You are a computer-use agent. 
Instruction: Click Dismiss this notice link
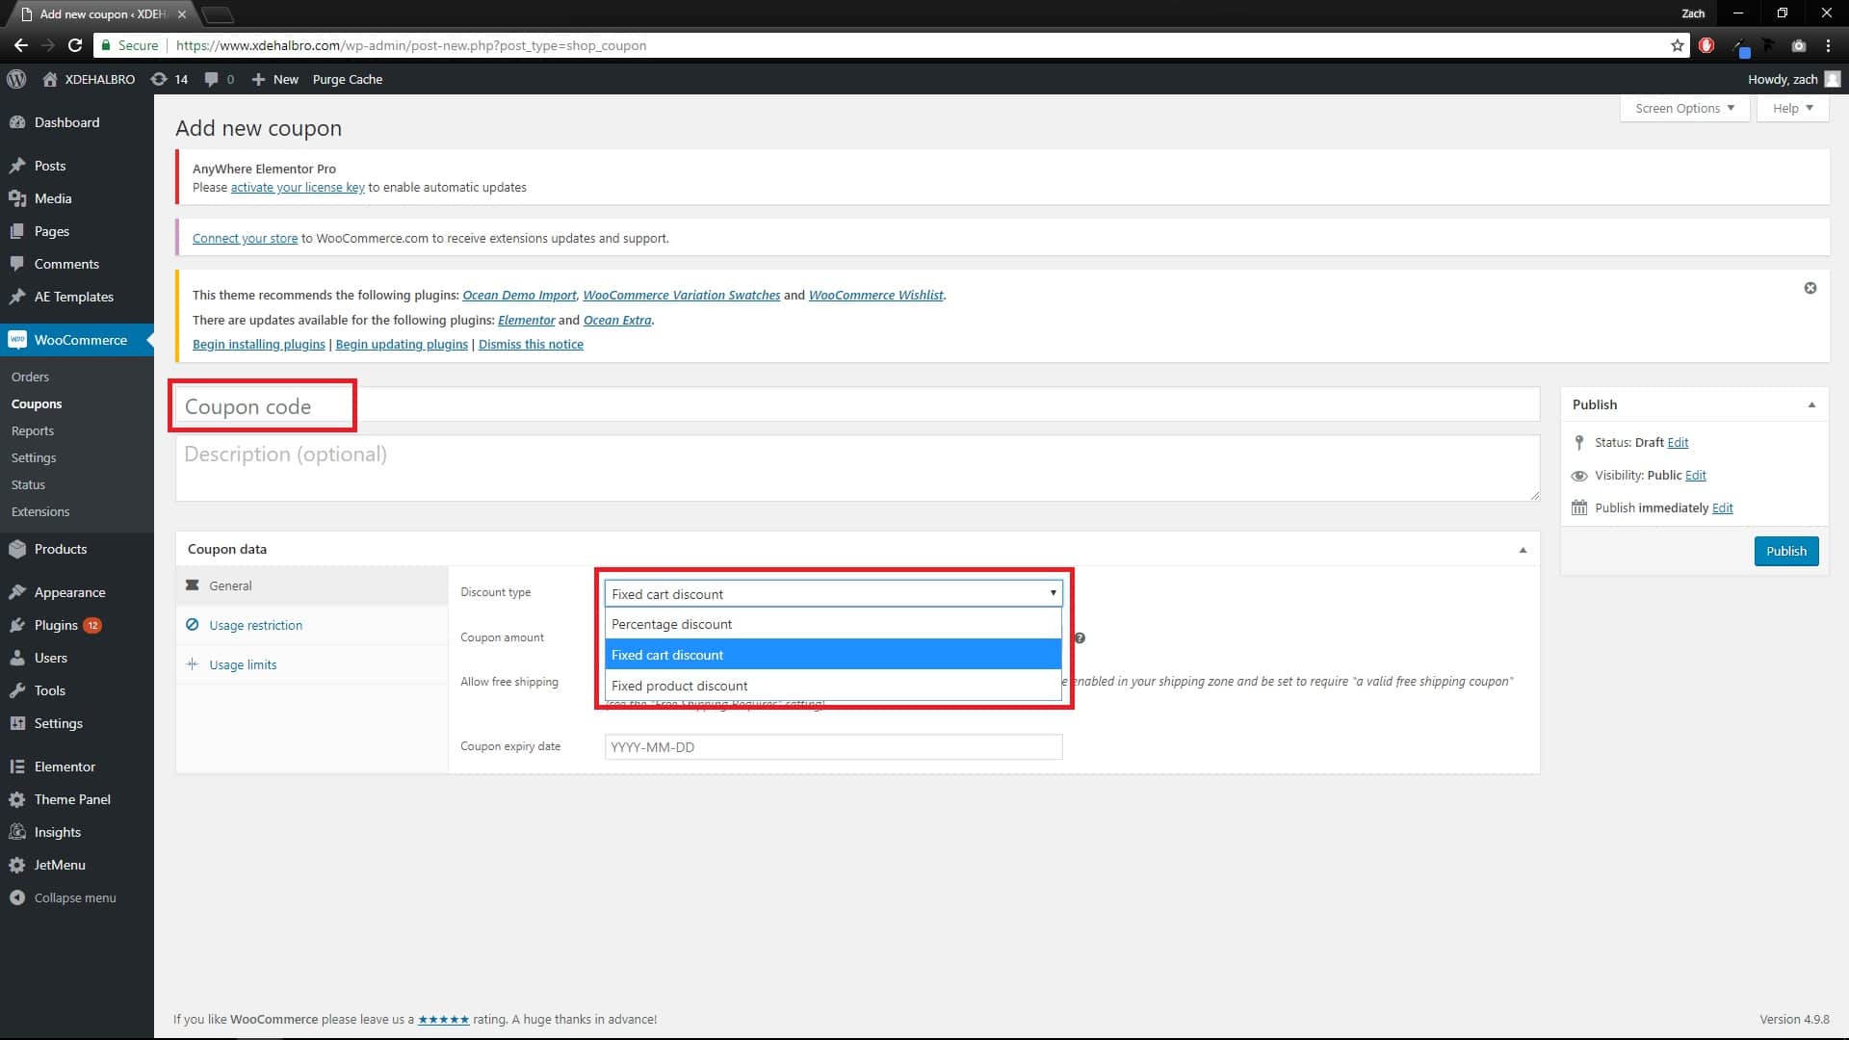(531, 344)
